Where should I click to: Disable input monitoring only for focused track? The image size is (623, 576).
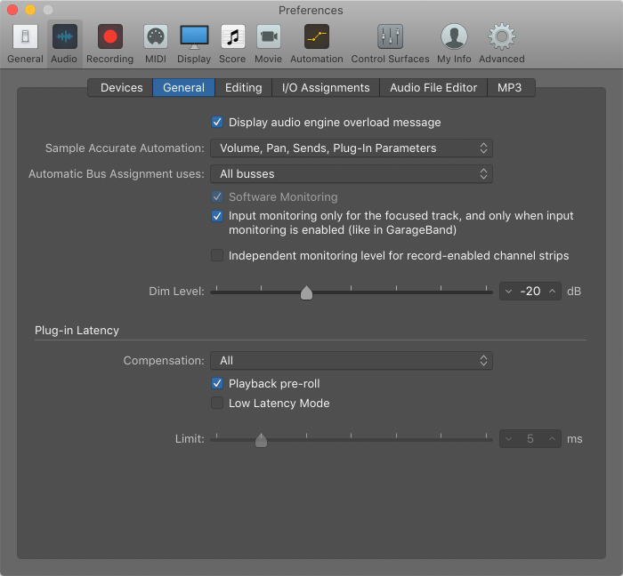(x=217, y=216)
